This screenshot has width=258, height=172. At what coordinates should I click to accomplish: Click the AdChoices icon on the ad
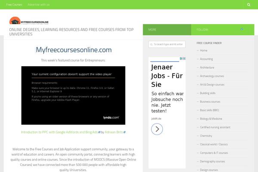pos(181,58)
